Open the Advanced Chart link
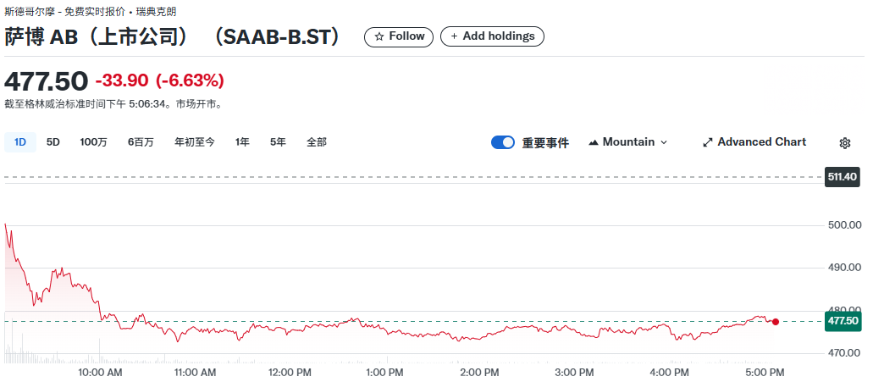Viewport: 873px width, 382px height. (x=754, y=142)
